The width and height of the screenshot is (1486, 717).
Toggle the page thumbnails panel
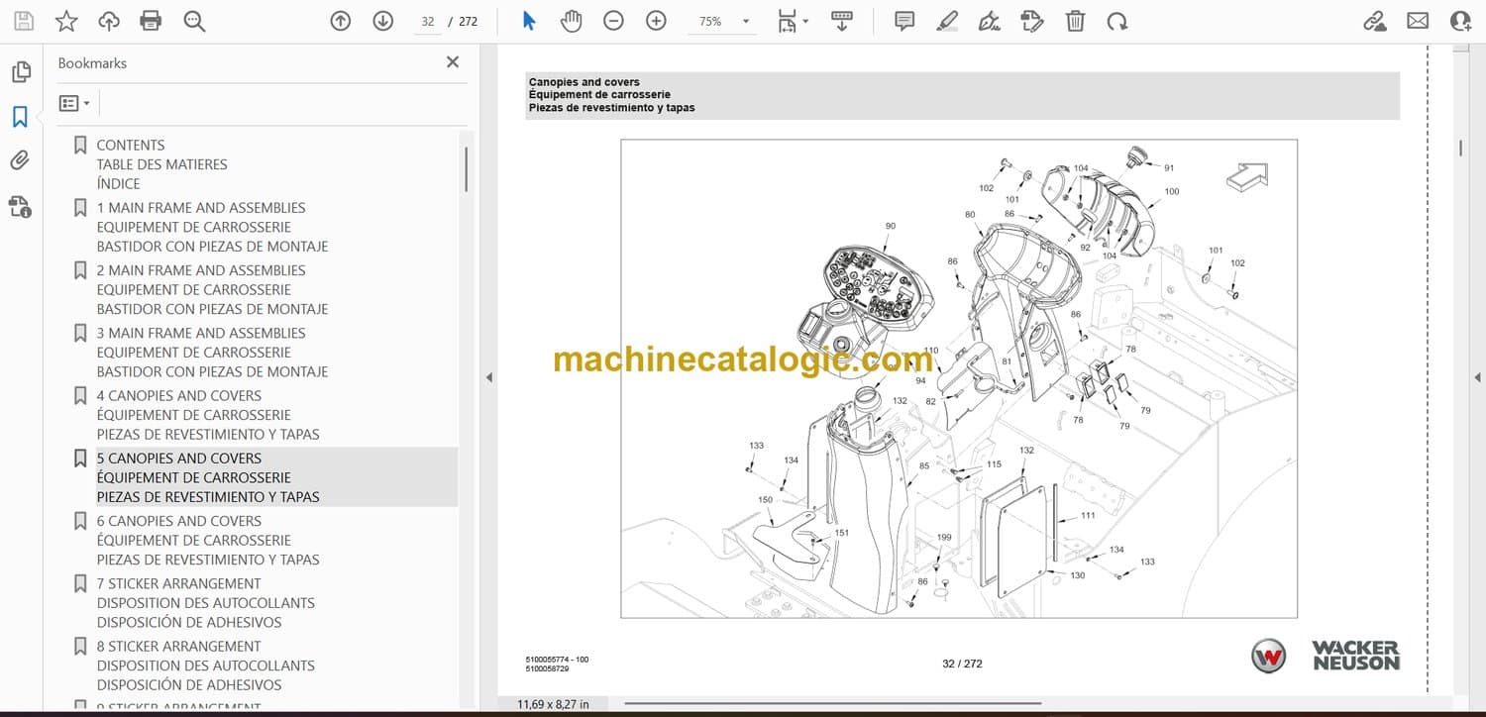point(20,72)
